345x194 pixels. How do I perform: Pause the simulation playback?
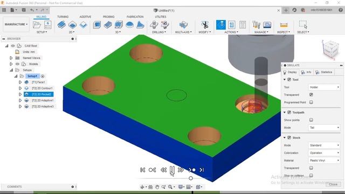(172, 170)
